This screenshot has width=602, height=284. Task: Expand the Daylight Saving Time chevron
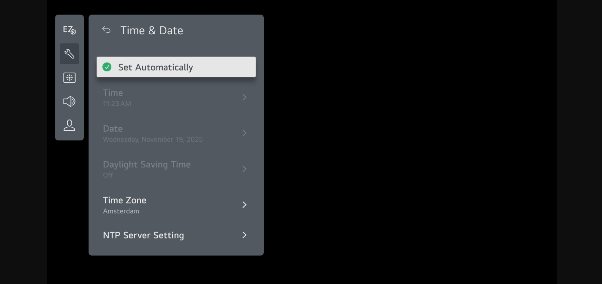point(244,169)
